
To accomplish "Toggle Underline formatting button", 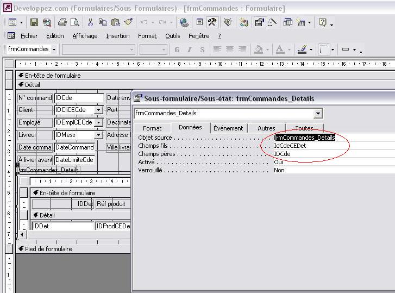I will [202, 49].
